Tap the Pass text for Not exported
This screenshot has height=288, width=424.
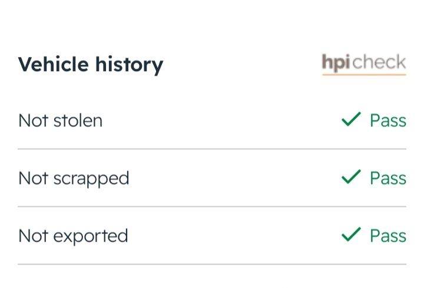pos(387,236)
